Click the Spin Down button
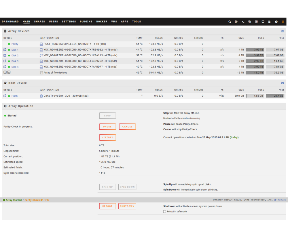Screen dimensions: 288x226 click(127, 187)
